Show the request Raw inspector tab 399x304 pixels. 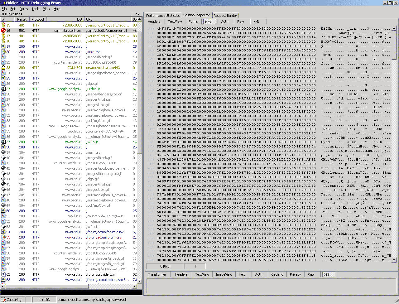coord(240,22)
